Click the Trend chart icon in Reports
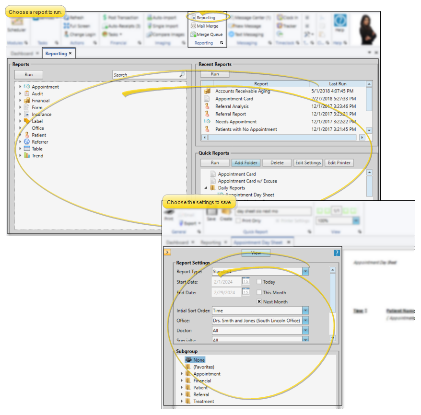Viewport: 421px width, 415px height. click(x=27, y=156)
